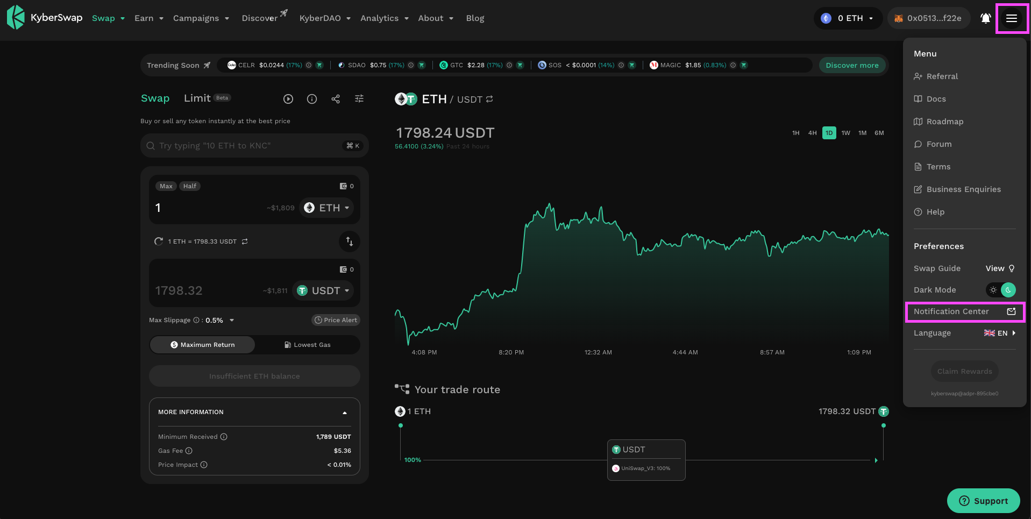Open swap tutorial play icon
The image size is (1031, 519).
288,99
